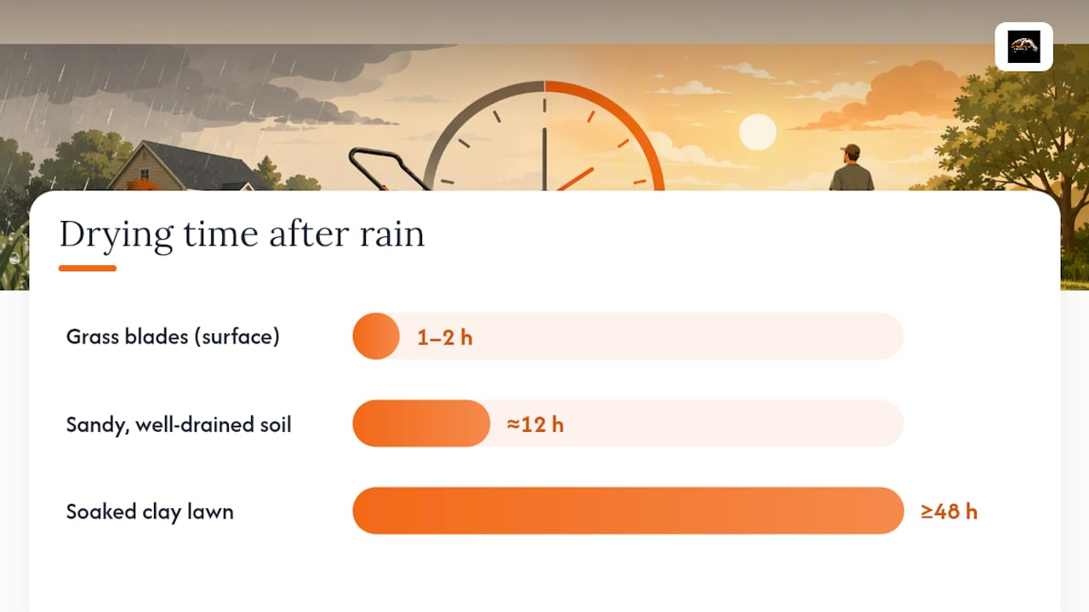Click the man wearing a cap
The image size is (1089, 612).
tap(851, 167)
